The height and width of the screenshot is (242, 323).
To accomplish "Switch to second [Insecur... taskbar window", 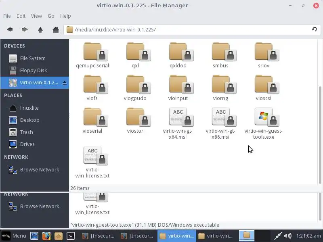I will pyautogui.click(x=137, y=236).
